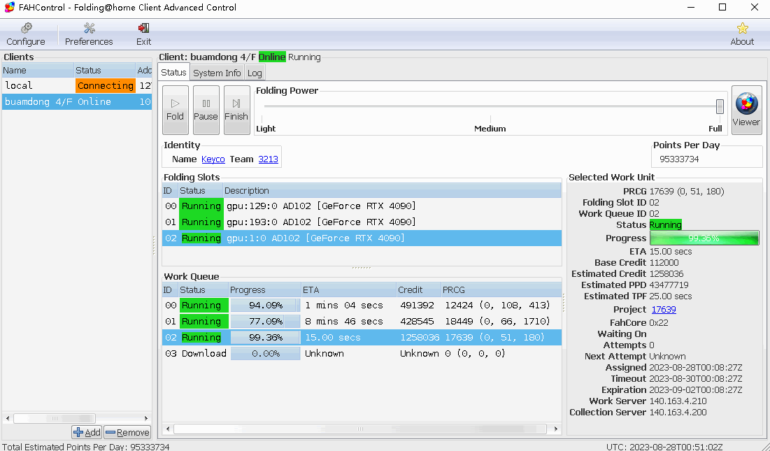770x451 pixels.
Task: Select folding slot 02 gpu:1:0 row
Action: [x=362, y=238]
